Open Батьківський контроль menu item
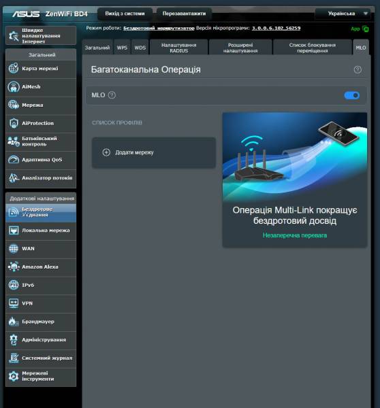The image size is (380, 408). (41, 141)
